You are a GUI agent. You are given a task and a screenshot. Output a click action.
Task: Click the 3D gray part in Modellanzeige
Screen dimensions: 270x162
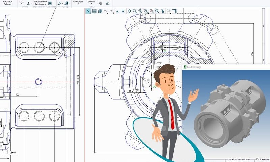[230, 114]
